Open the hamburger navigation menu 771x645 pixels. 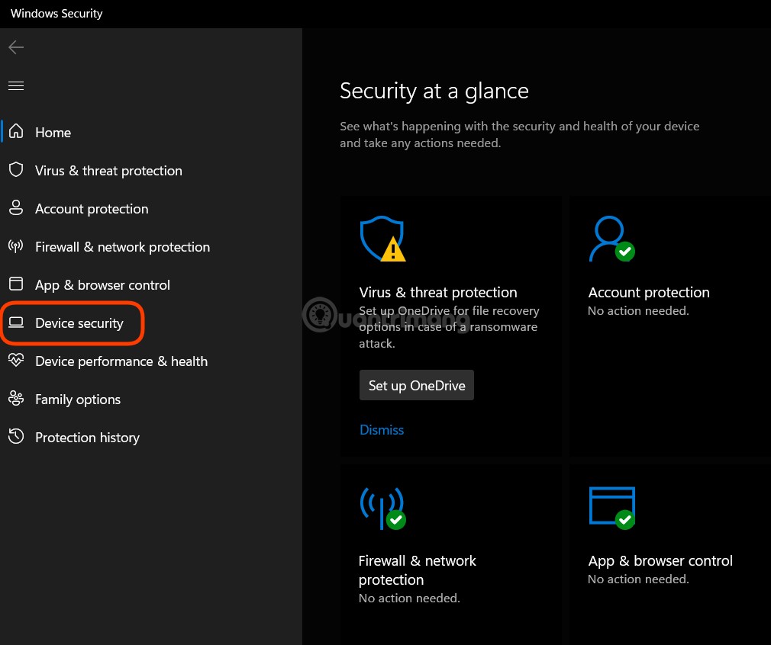(x=16, y=86)
